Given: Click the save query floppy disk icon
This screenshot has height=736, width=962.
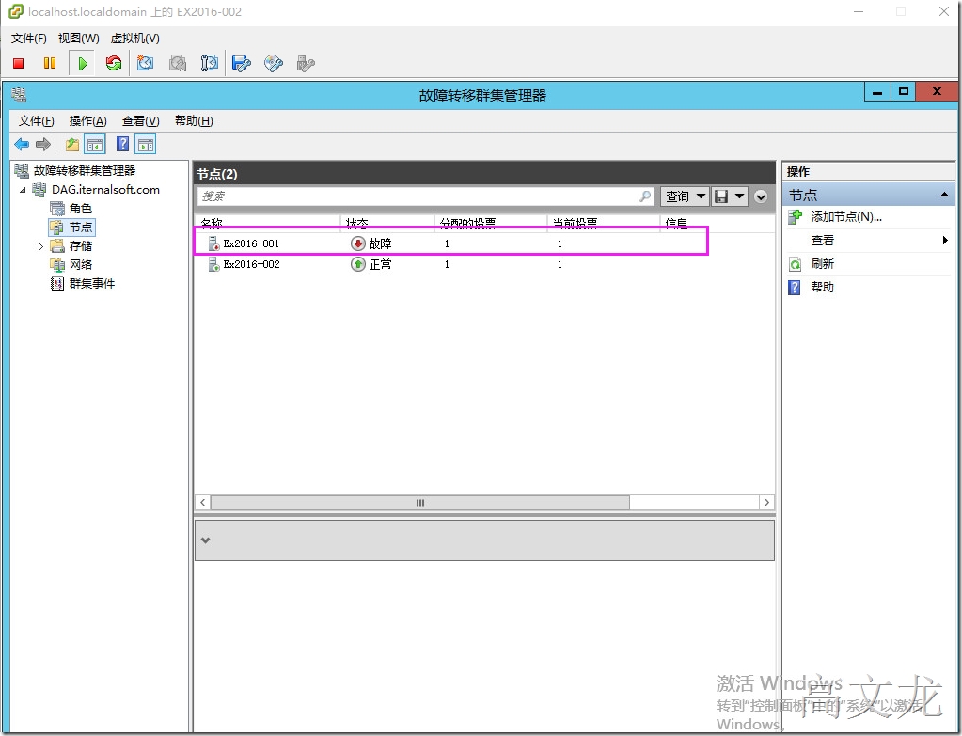Looking at the screenshot, I should click(721, 196).
